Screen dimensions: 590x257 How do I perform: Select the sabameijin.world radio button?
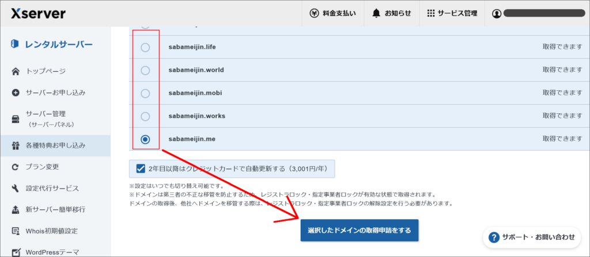click(x=145, y=70)
